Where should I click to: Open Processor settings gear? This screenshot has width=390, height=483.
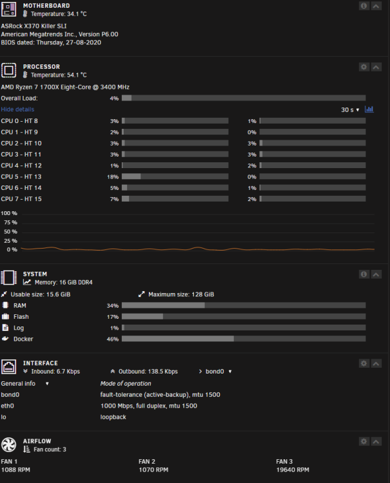364,67
